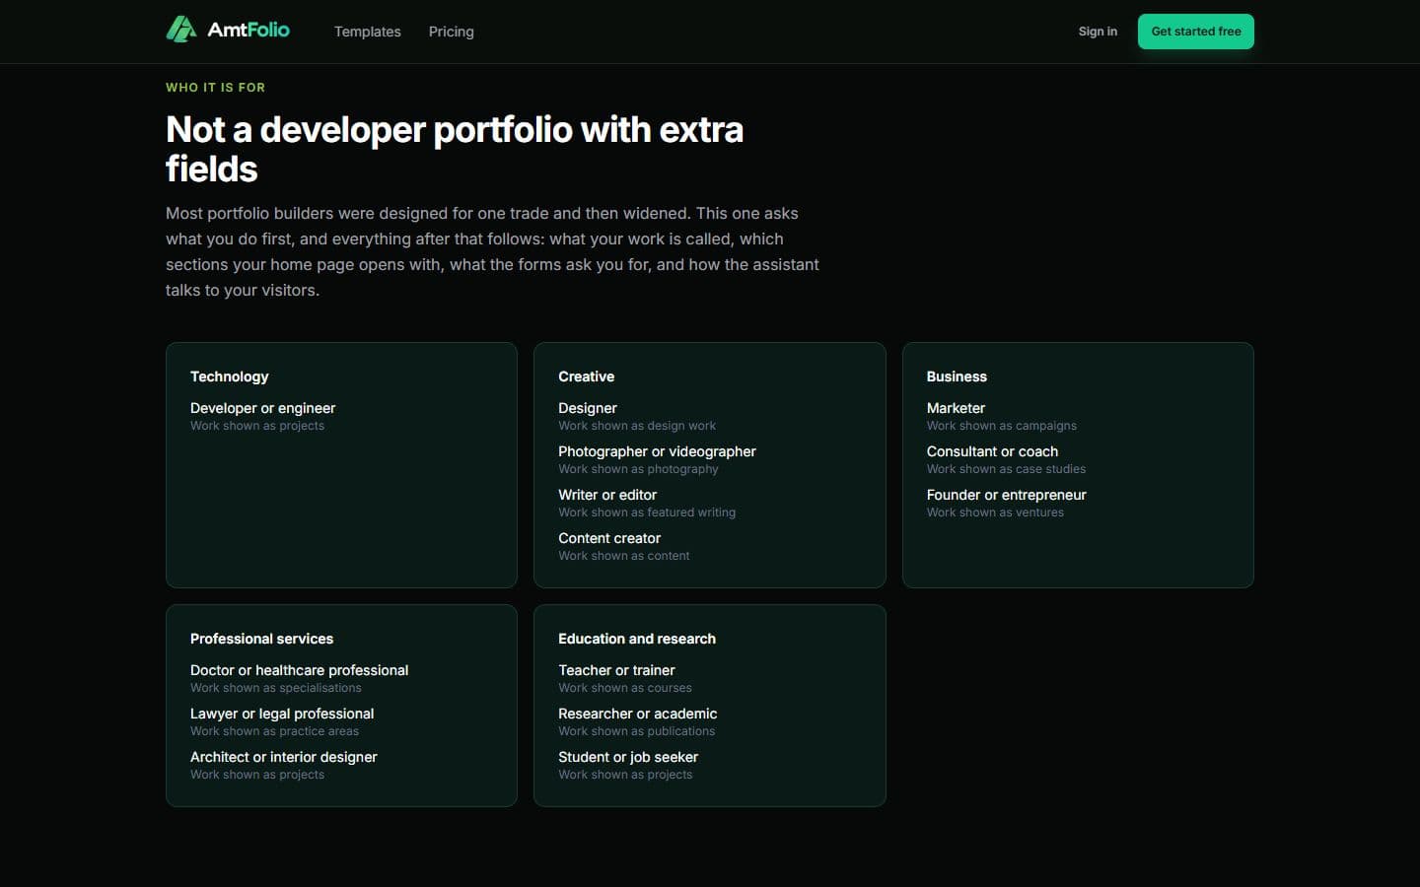Click the Education and research card heading
1420x887 pixels.
click(637, 639)
